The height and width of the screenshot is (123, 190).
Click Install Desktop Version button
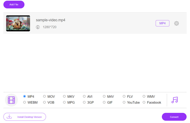(25, 117)
